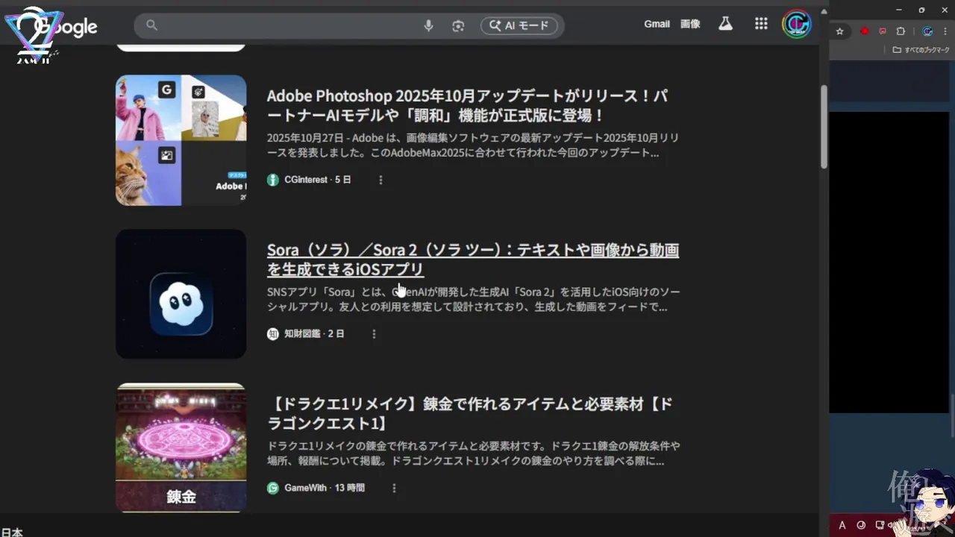Open the ドラクエ1リメイク 錬金 article
Image resolution: width=955 pixels, height=537 pixels.
(470, 414)
